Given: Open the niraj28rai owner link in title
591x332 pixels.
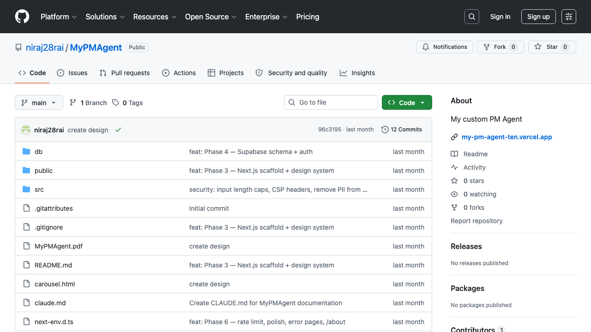Looking at the screenshot, I should [x=45, y=47].
